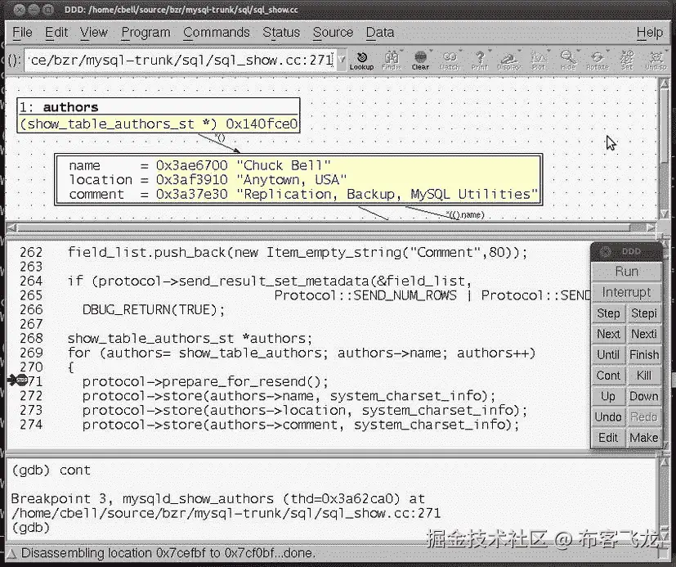Click the last (gdb) prompt line
The image size is (676, 567).
point(30,527)
